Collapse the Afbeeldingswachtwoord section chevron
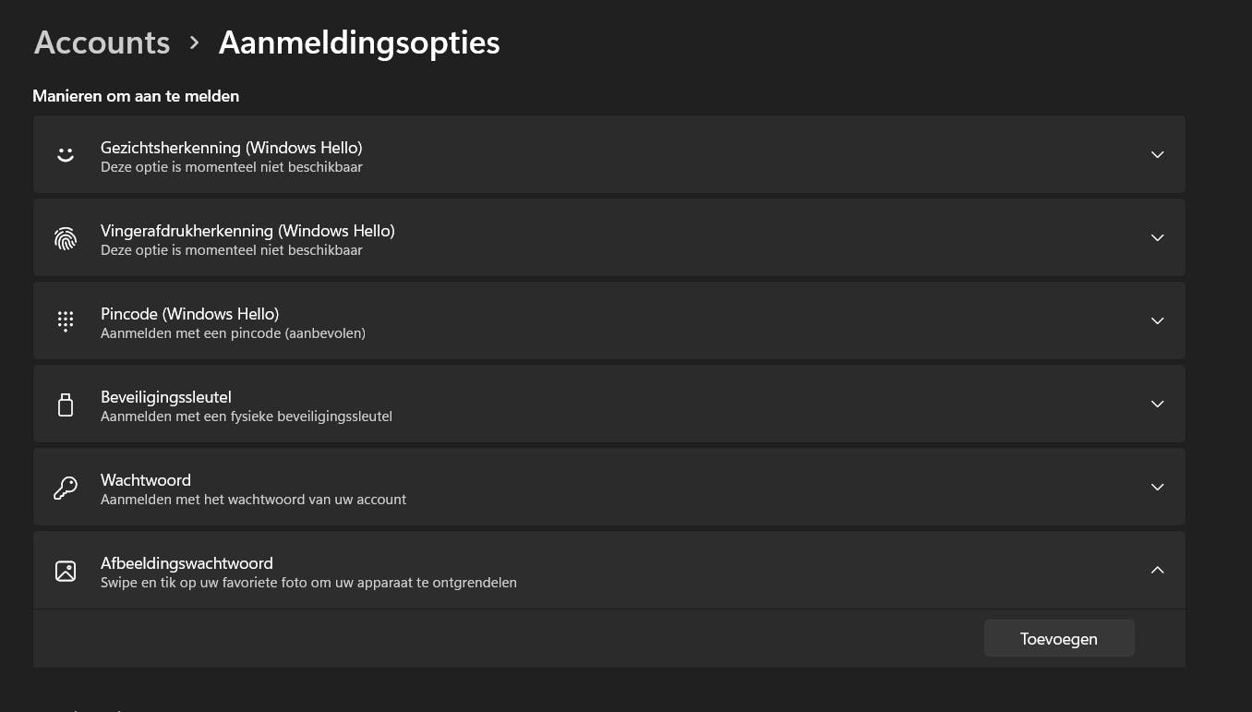The width and height of the screenshot is (1252, 712). click(1157, 571)
